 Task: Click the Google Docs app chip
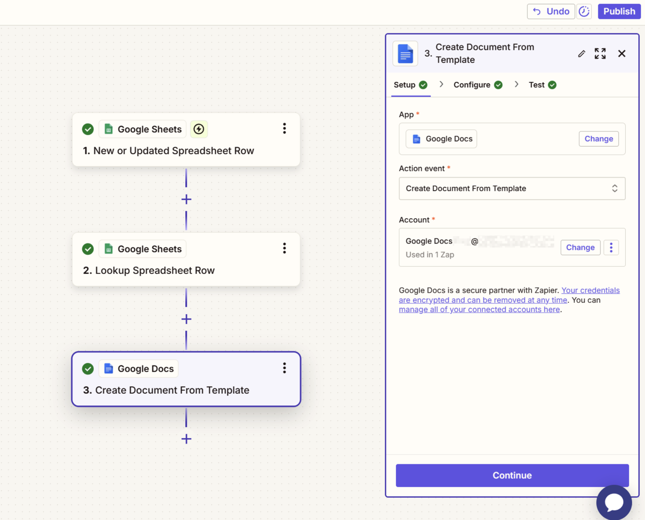coord(442,139)
